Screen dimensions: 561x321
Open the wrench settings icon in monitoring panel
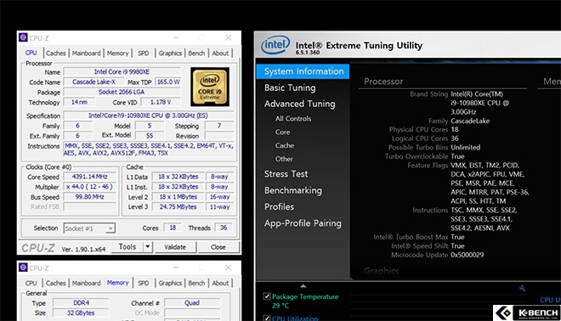tap(522, 289)
